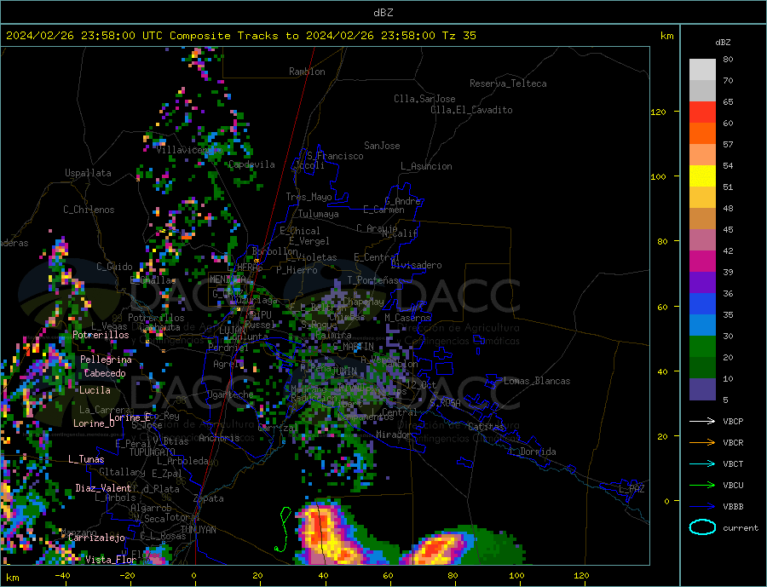Click the Lucila map label
The height and width of the screenshot is (587, 767).
pos(95,390)
